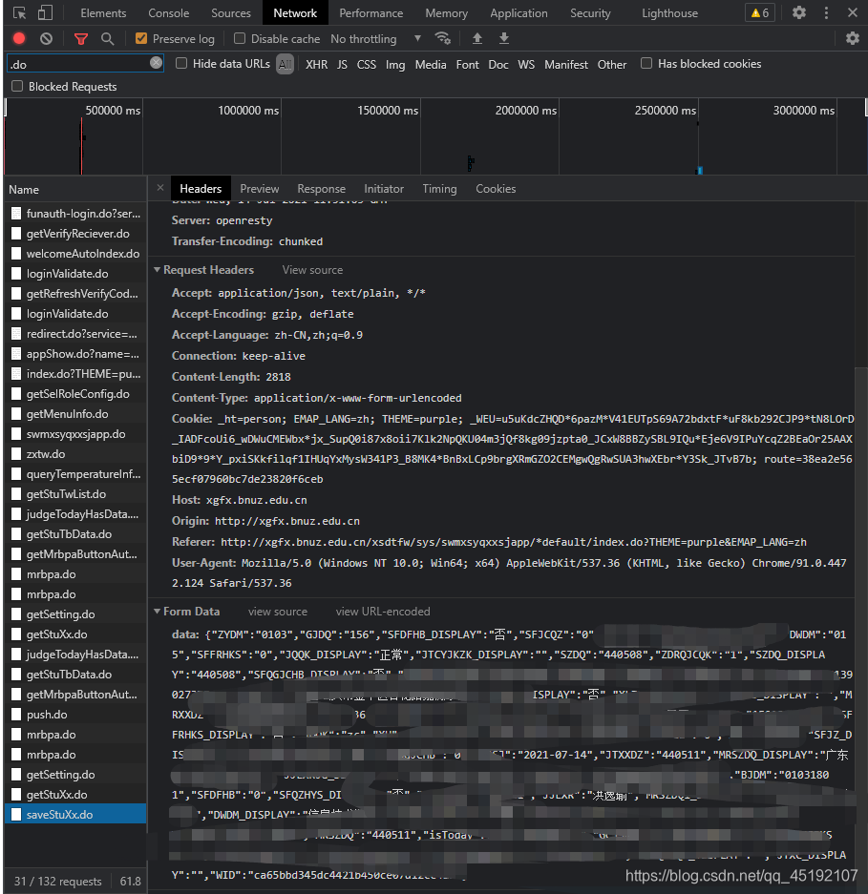Click the 2500000 ms timeline bar
Viewport: 868px width, 894px height.
point(700,171)
